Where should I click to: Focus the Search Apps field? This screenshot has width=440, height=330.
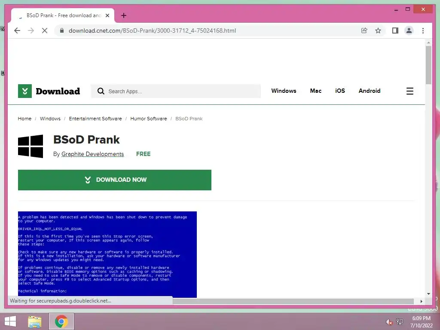[x=176, y=91]
